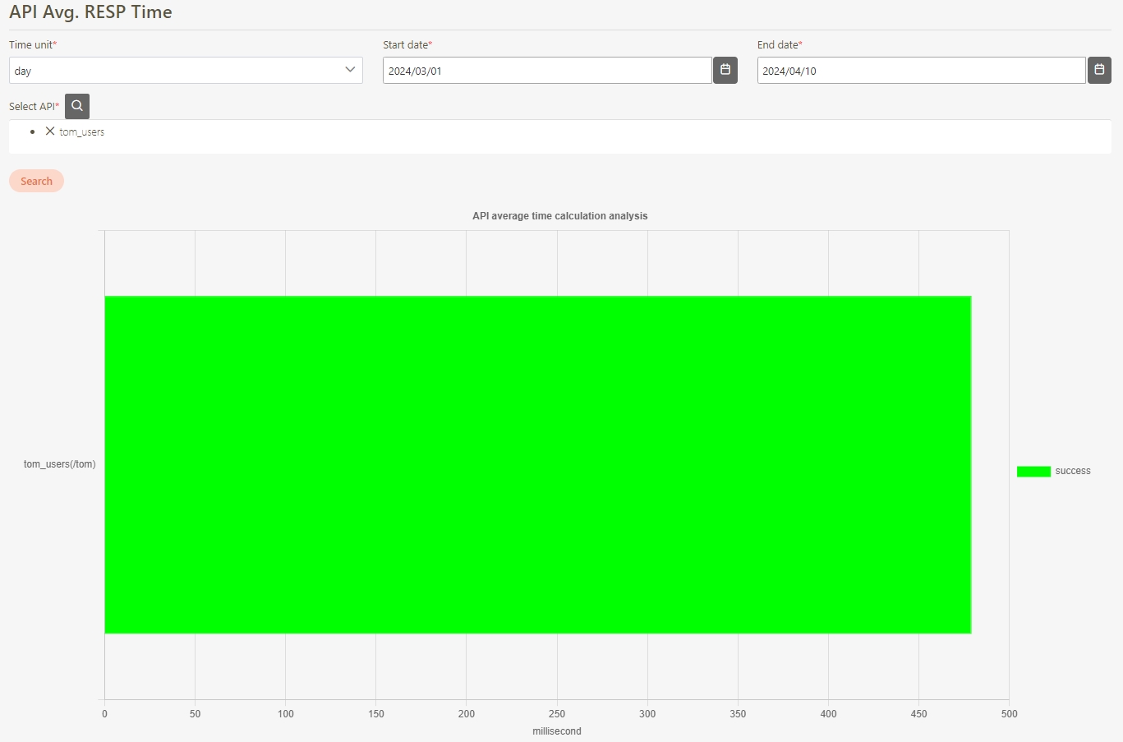This screenshot has height=742, width=1123.
Task: Expand the Time unit dropdown chevron
Action: pyautogui.click(x=350, y=71)
